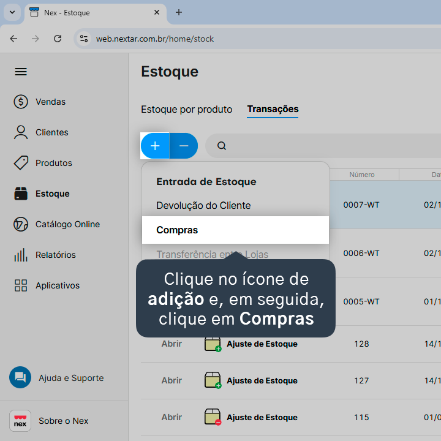Image resolution: width=441 pixels, height=441 pixels.
Task: Choose Transferência entre Lojas option
Action: coord(213,254)
